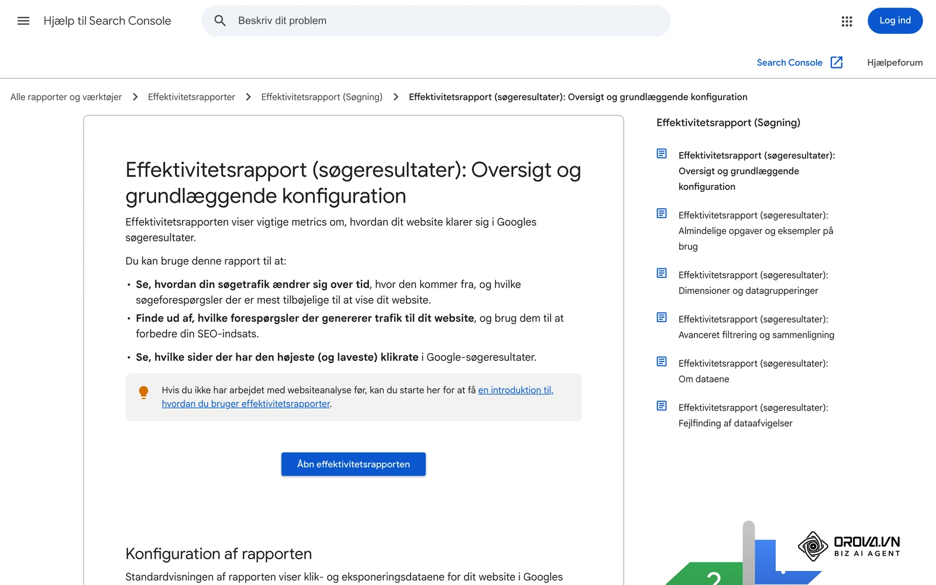Open the Google apps grid
The image size is (936, 585).
(x=846, y=21)
